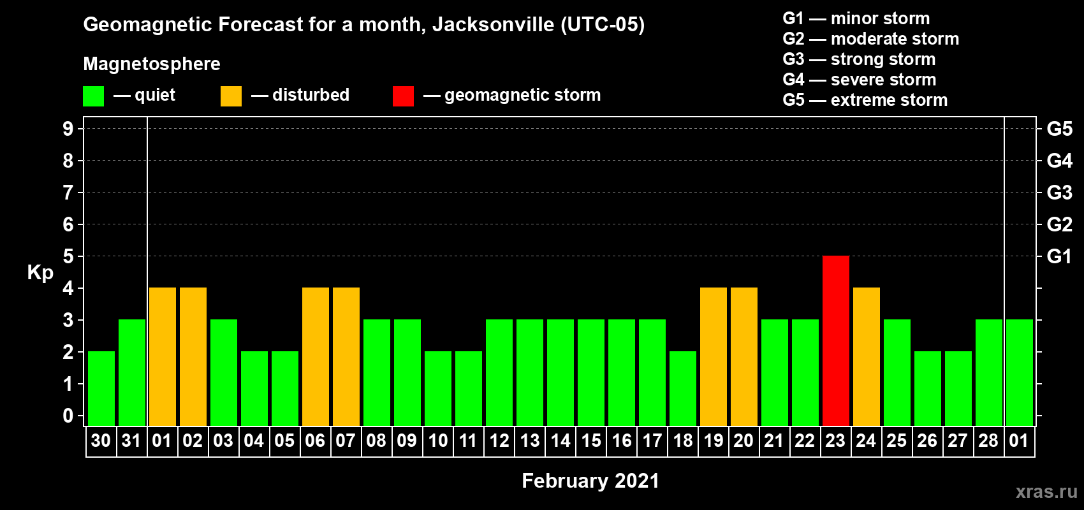Select the orange bar for day 19
The width and height of the screenshot is (1084, 510).
pos(713,356)
